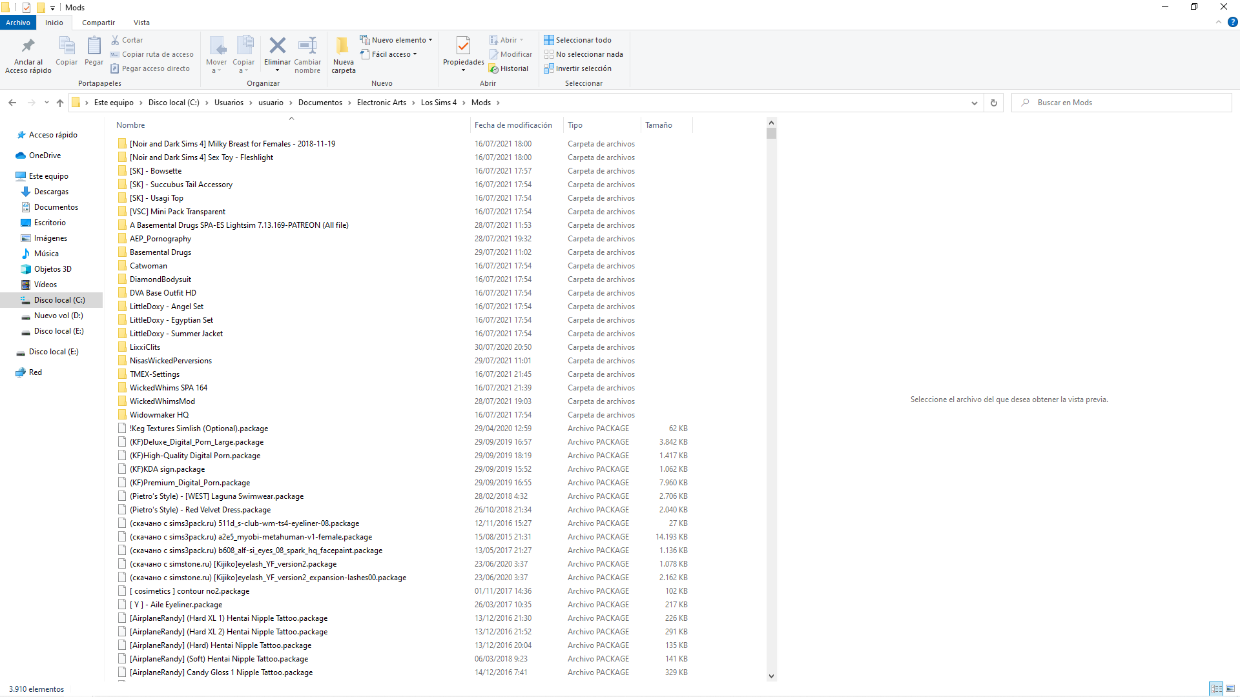The image size is (1240, 697).
Task: Refresh the Mods folder view
Action: pyautogui.click(x=994, y=103)
